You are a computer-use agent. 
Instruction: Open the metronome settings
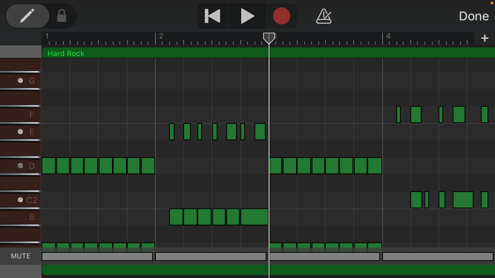point(323,16)
